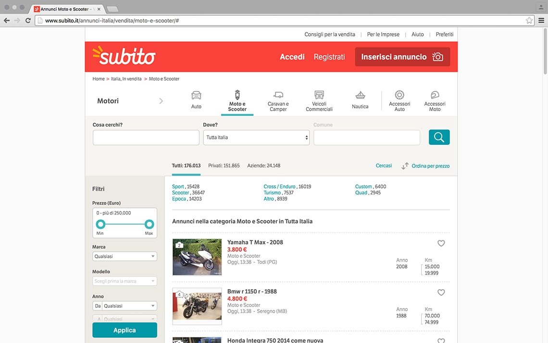548x343 pixels.
Task: Favorite the Yamaha T Max listing heart
Action: (441, 243)
